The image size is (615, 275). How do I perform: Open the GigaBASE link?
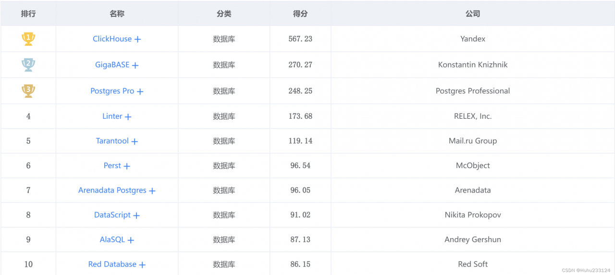(x=112, y=65)
